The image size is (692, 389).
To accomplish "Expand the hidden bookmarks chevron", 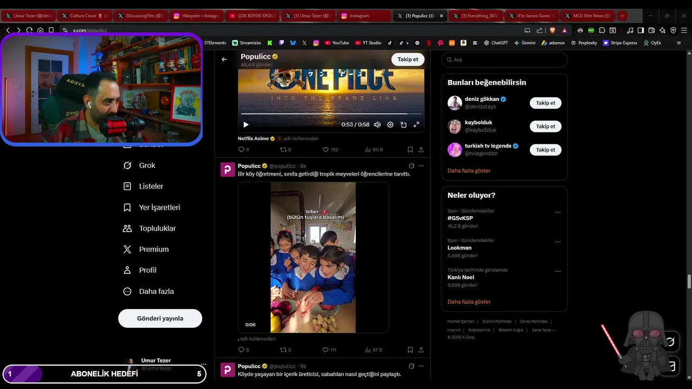I will (x=679, y=43).
